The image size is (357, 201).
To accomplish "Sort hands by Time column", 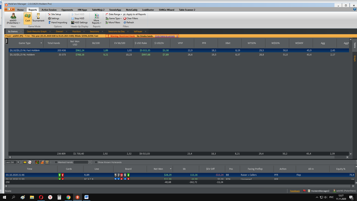I will (30, 169).
